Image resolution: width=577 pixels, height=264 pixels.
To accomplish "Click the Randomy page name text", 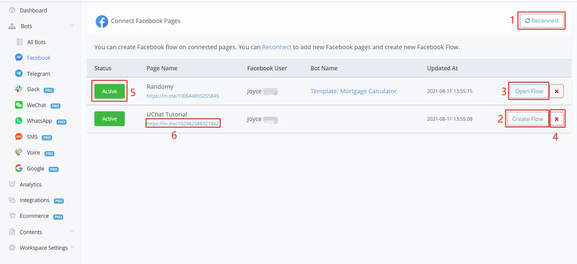I will (160, 86).
